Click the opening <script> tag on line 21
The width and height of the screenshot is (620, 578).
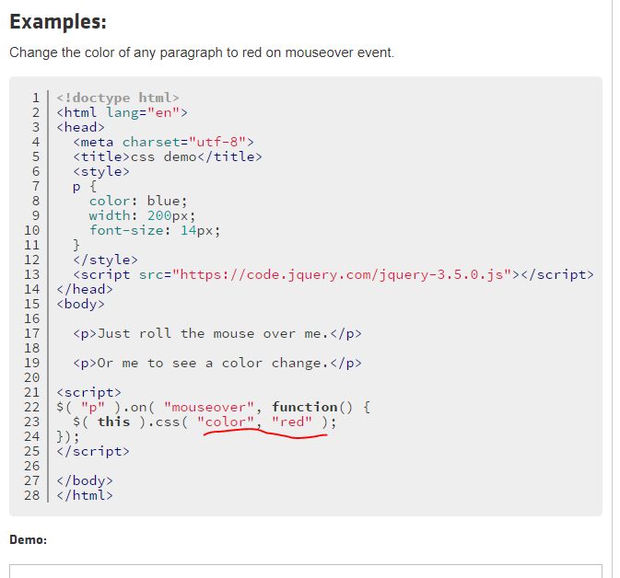point(89,392)
